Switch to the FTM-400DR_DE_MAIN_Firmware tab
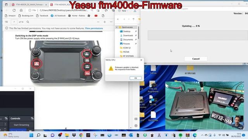 [x=29, y=5]
